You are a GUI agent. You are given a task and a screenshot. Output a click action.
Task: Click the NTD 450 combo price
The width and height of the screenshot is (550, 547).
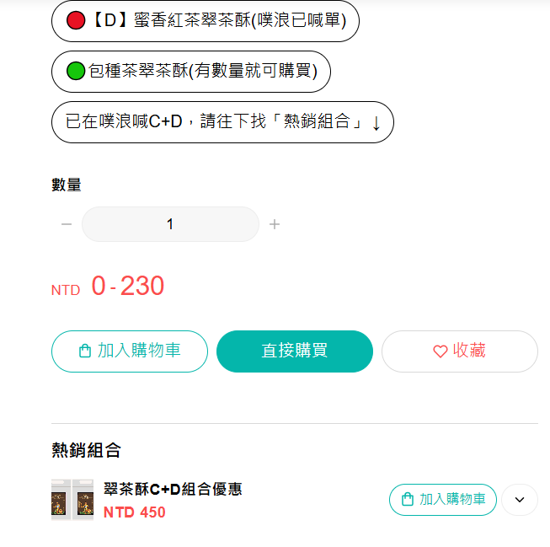tap(135, 512)
